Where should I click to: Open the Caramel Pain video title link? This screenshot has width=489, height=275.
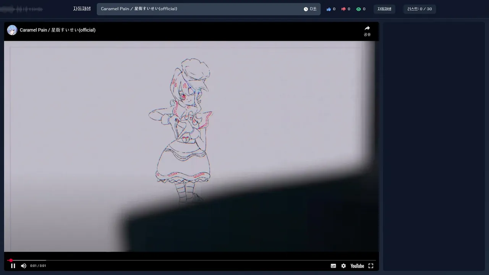(58, 30)
